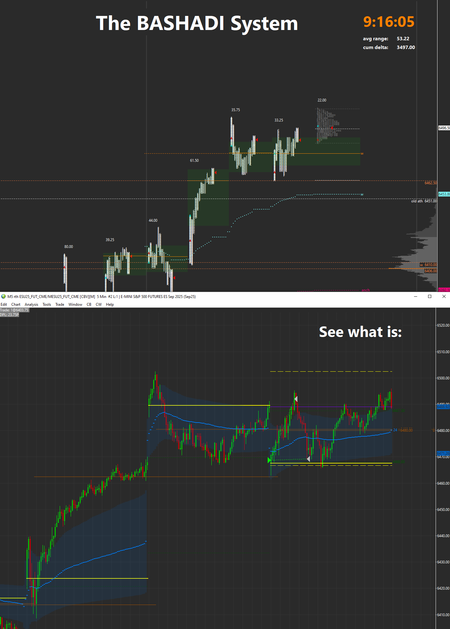450x629 pixels.
Task: Open the CB menu
Action: point(89,305)
